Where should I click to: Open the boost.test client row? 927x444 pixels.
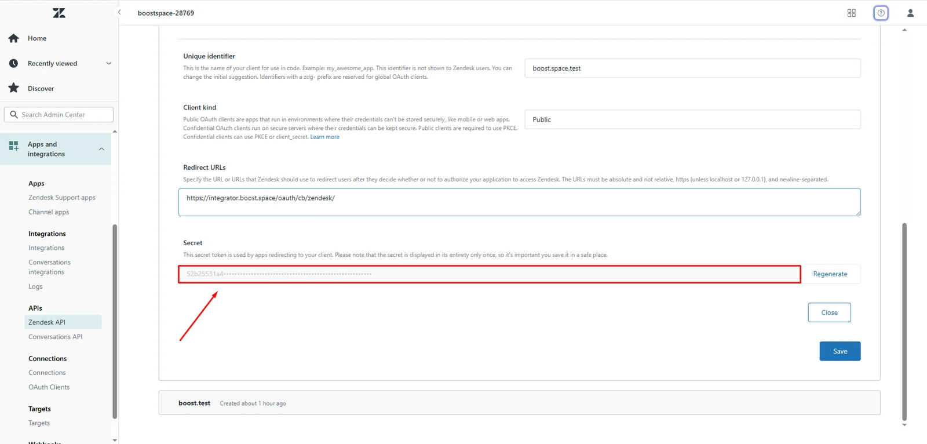[519, 403]
